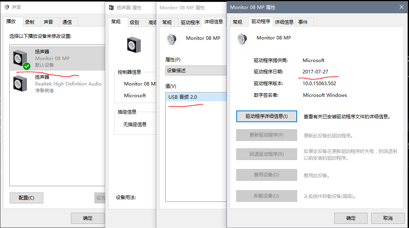The image size is (409, 228).
Task: Click the speaker icon beside Monitor 08 MP in the 详细信息 dialog
Action: click(x=172, y=39)
